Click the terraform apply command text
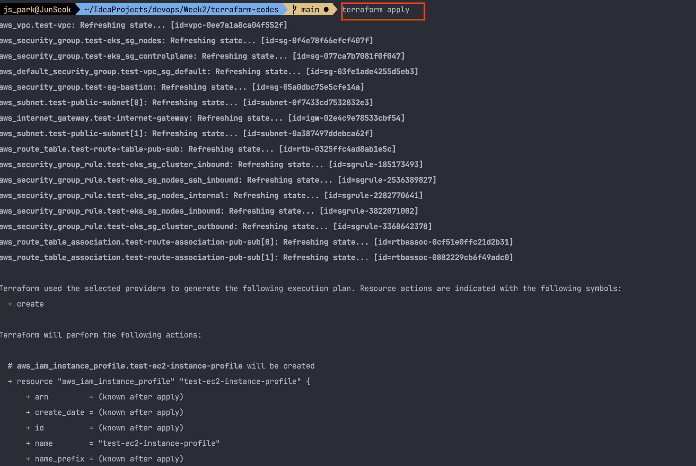The image size is (696, 466). click(376, 10)
